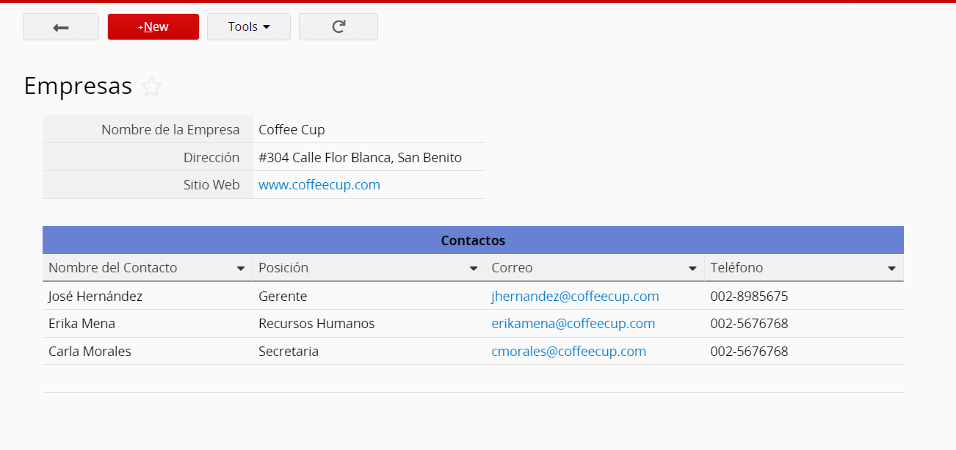Click the Carla Morales name cell
Screen dimensions: 956x450
[x=90, y=352]
